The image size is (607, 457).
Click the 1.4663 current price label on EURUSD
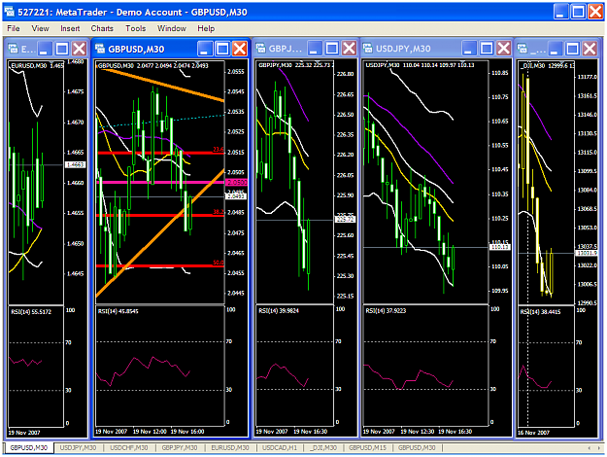(75, 164)
